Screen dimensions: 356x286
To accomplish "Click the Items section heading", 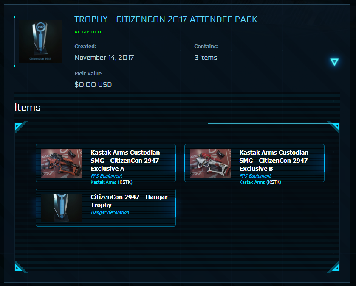I will (28, 107).
